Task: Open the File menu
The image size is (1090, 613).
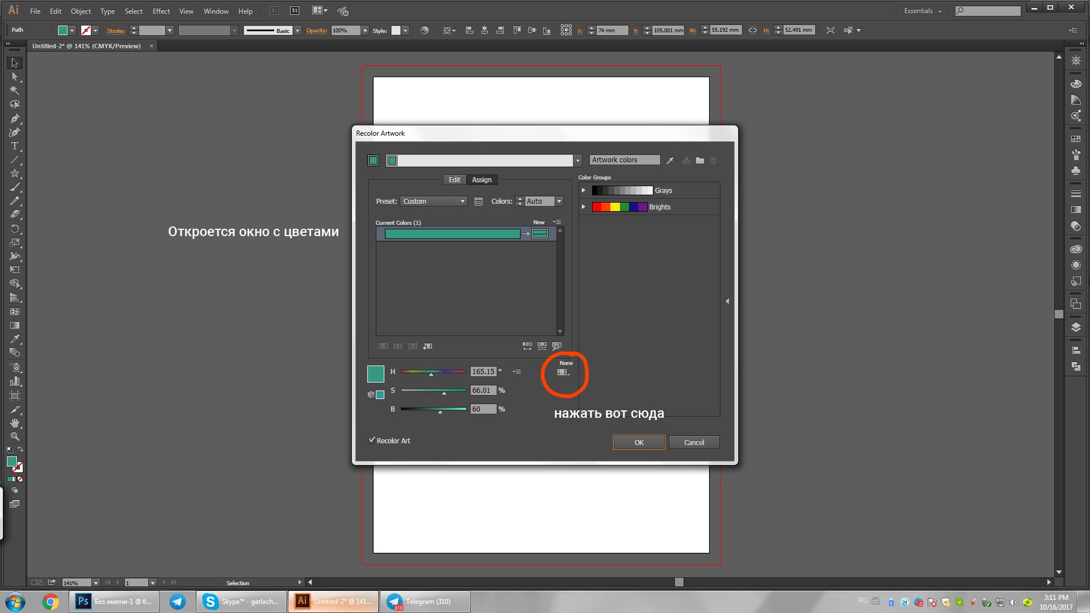Action: [x=35, y=11]
